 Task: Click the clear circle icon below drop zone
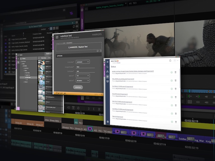click(101, 51)
